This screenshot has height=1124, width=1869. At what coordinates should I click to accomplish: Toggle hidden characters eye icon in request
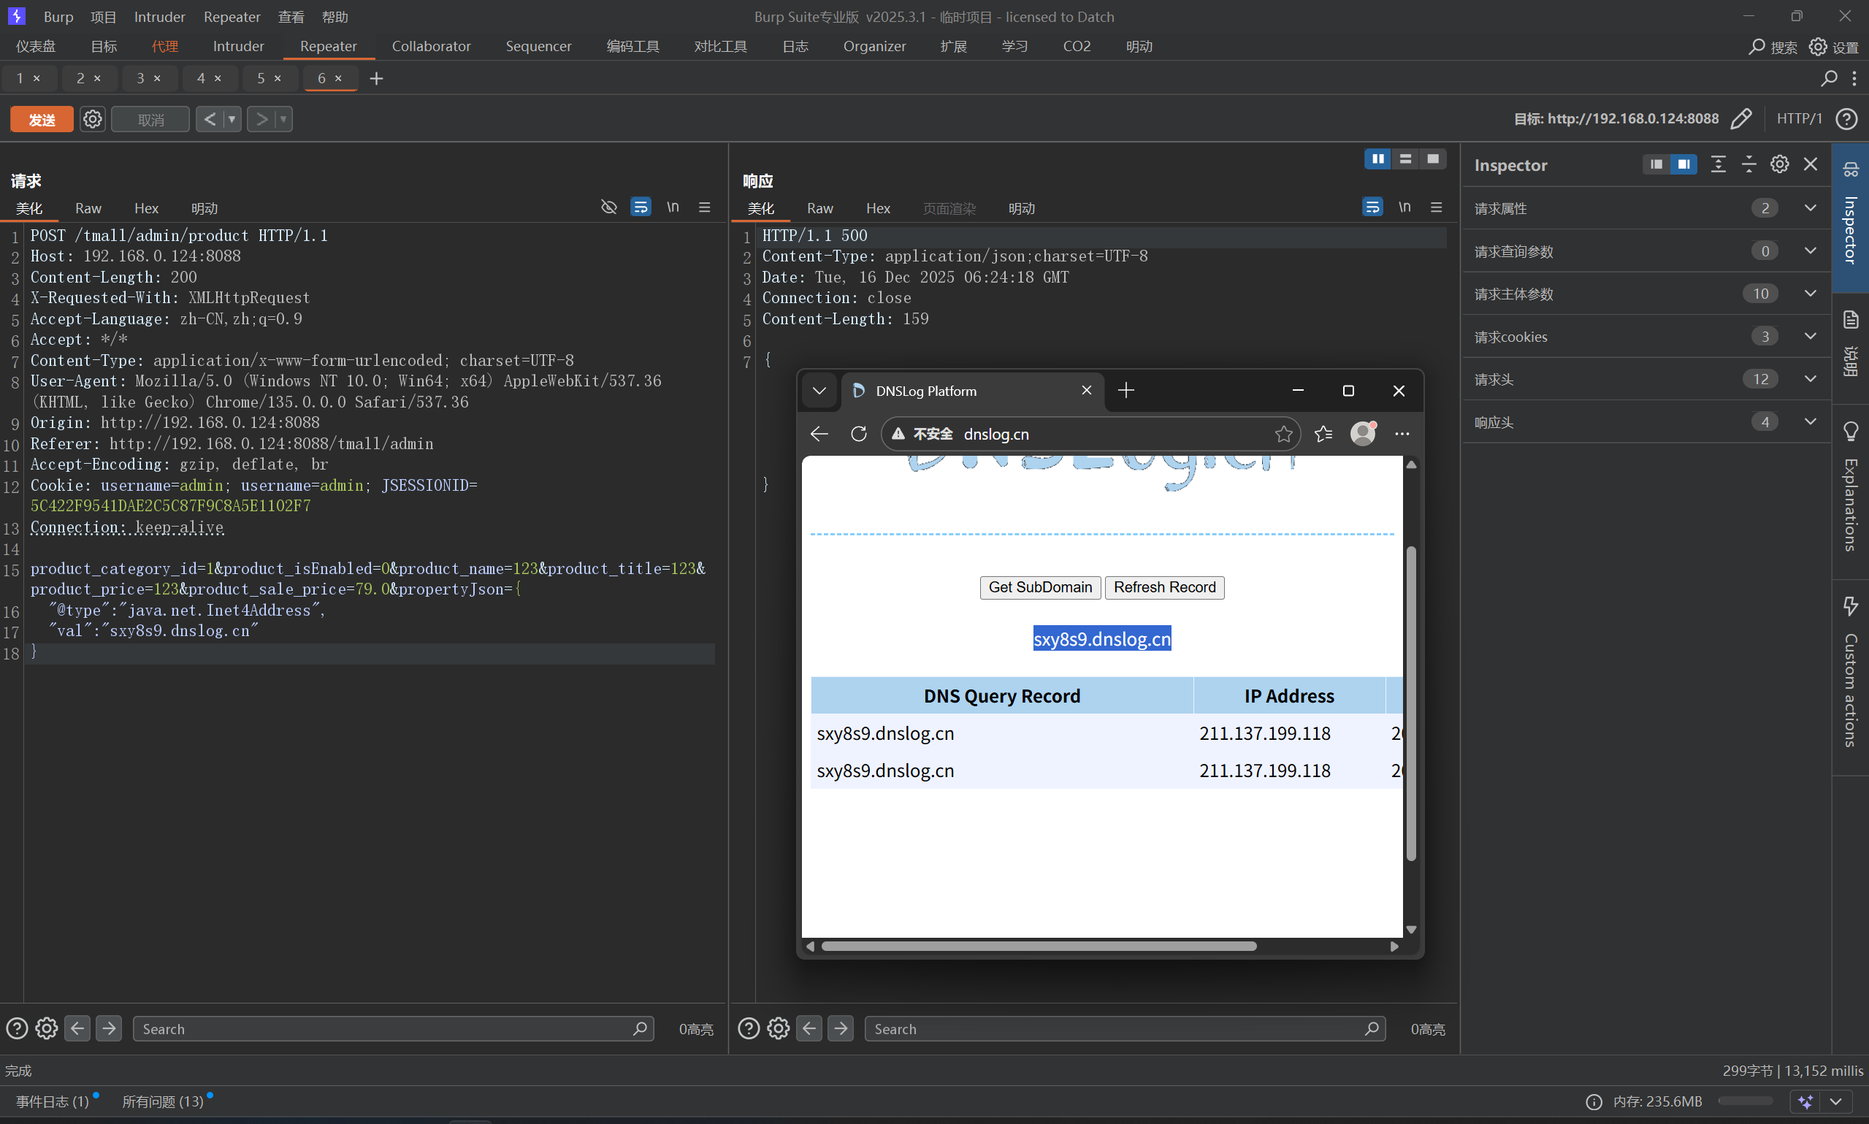[608, 207]
